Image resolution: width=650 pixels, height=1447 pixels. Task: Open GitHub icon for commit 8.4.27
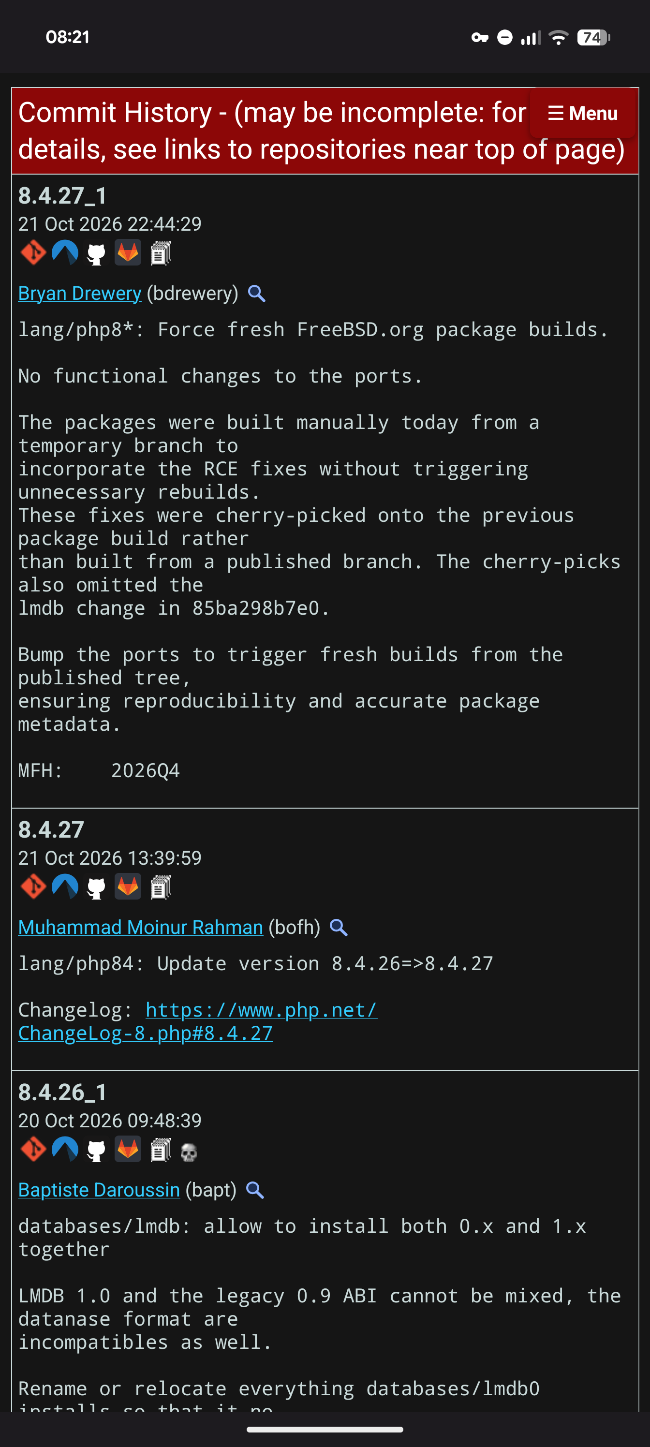[x=96, y=887]
